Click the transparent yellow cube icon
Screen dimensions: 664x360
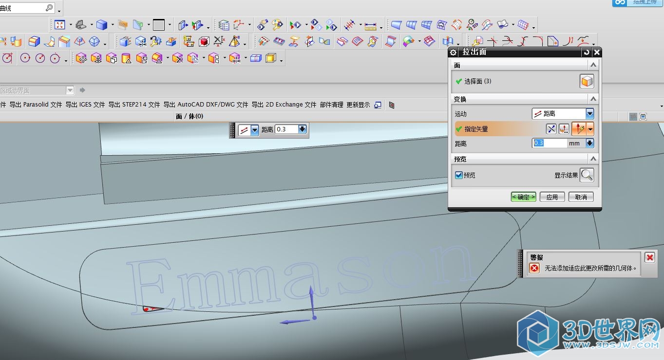[x=271, y=58]
